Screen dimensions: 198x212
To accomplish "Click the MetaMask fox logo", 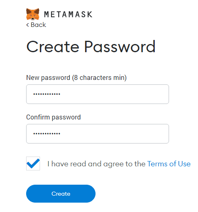I will click(33, 14).
